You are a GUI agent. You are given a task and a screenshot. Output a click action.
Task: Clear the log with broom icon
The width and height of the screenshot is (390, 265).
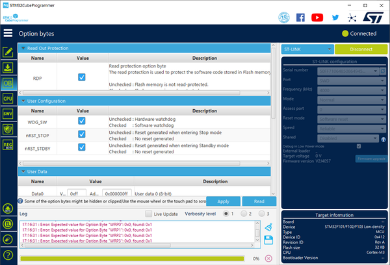(268, 227)
